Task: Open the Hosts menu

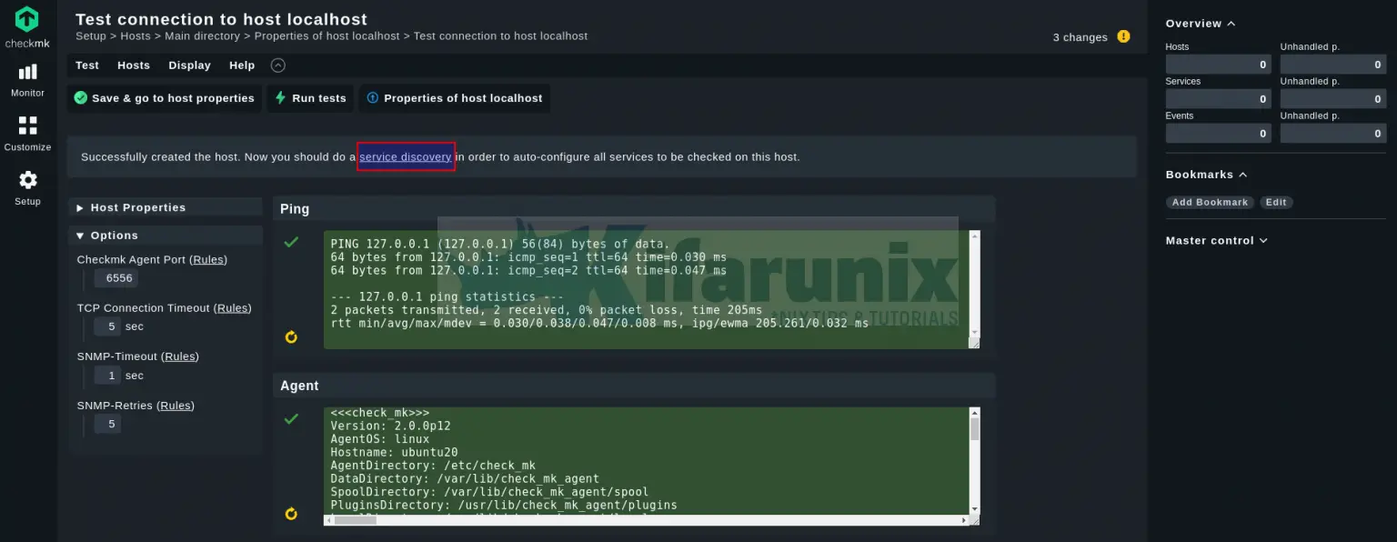Action: pos(134,65)
